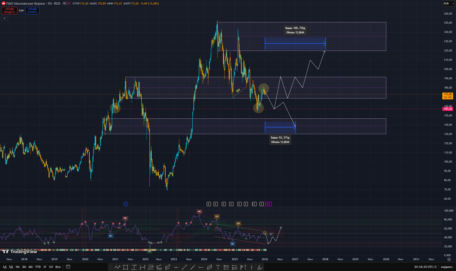Screen dimensions: 456x271
Task: Open TradingView logo link
Action: pos(20,251)
